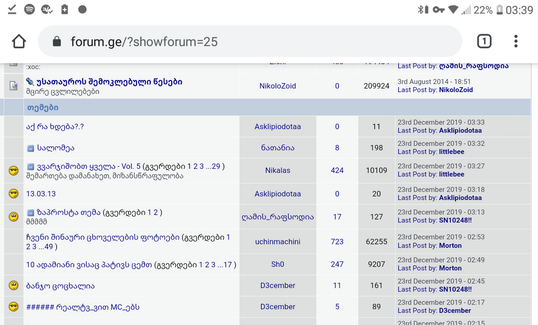View last poster Morton's profile for Sh0 topic
This screenshot has width=538, height=325.
pyautogui.click(x=450, y=268)
